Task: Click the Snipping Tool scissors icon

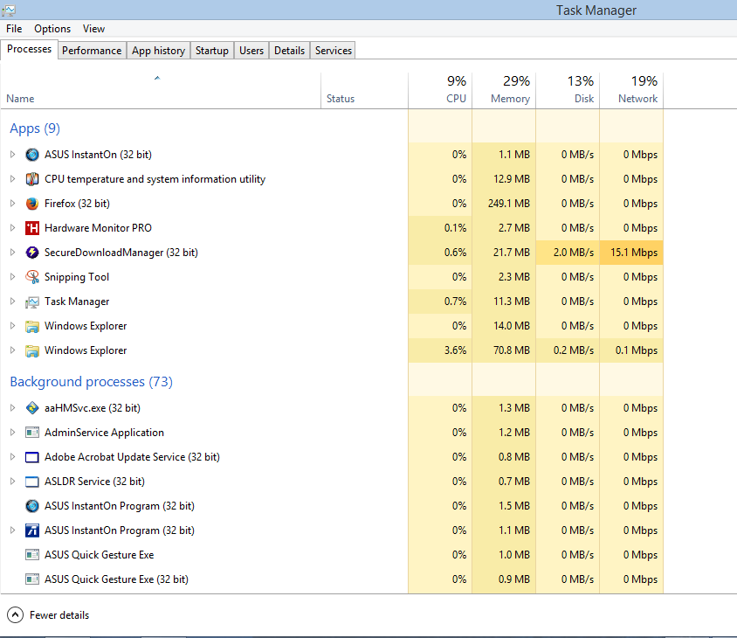Action: pyautogui.click(x=32, y=277)
